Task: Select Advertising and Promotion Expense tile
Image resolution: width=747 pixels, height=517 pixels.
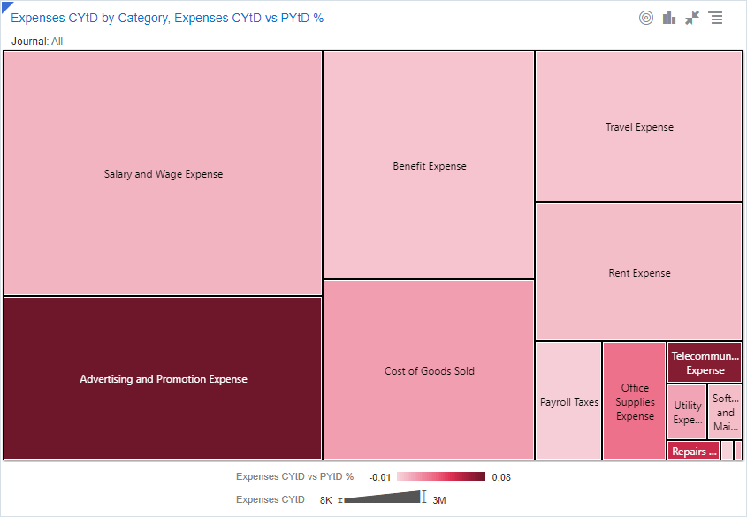Action: [x=163, y=378]
